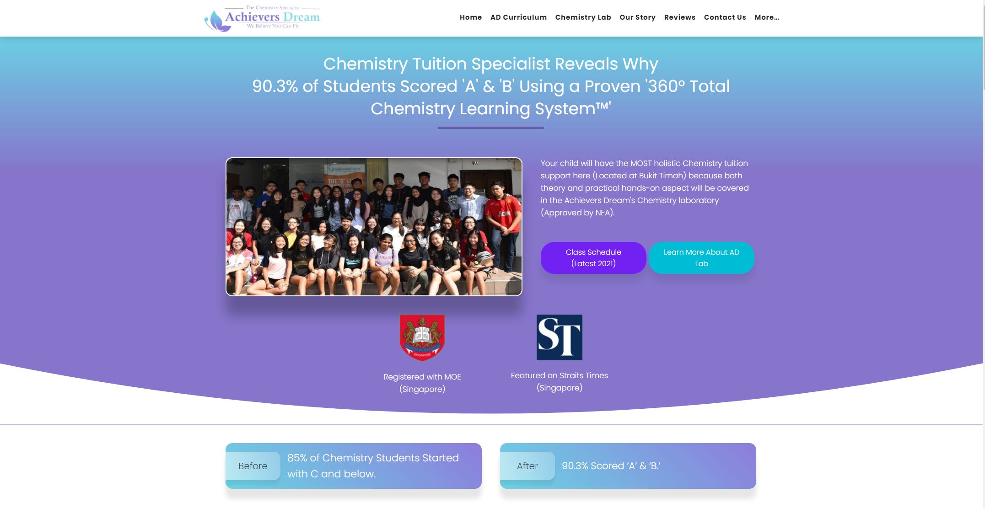Viewport: 985px width, 508px height.
Task: Select Chemistry Lab in the navigation
Action: (583, 17)
